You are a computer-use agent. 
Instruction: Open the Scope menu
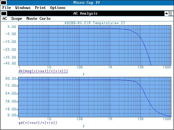pyautogui.click(x=17, y=19)
